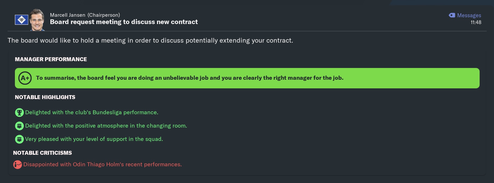This screenshot has height=183, width=494.
Task: Open the Messages category link
Action: tap(469, 15)
